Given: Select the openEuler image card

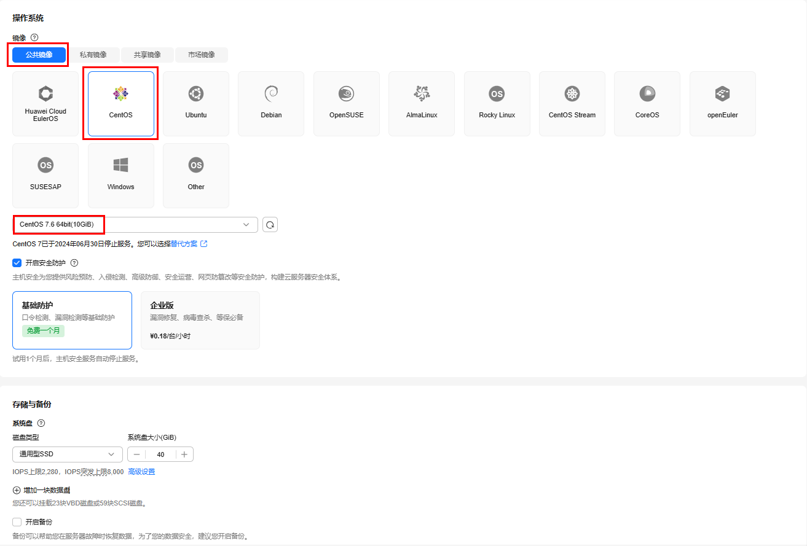Looking at the screenshot, I should point(723,104).
